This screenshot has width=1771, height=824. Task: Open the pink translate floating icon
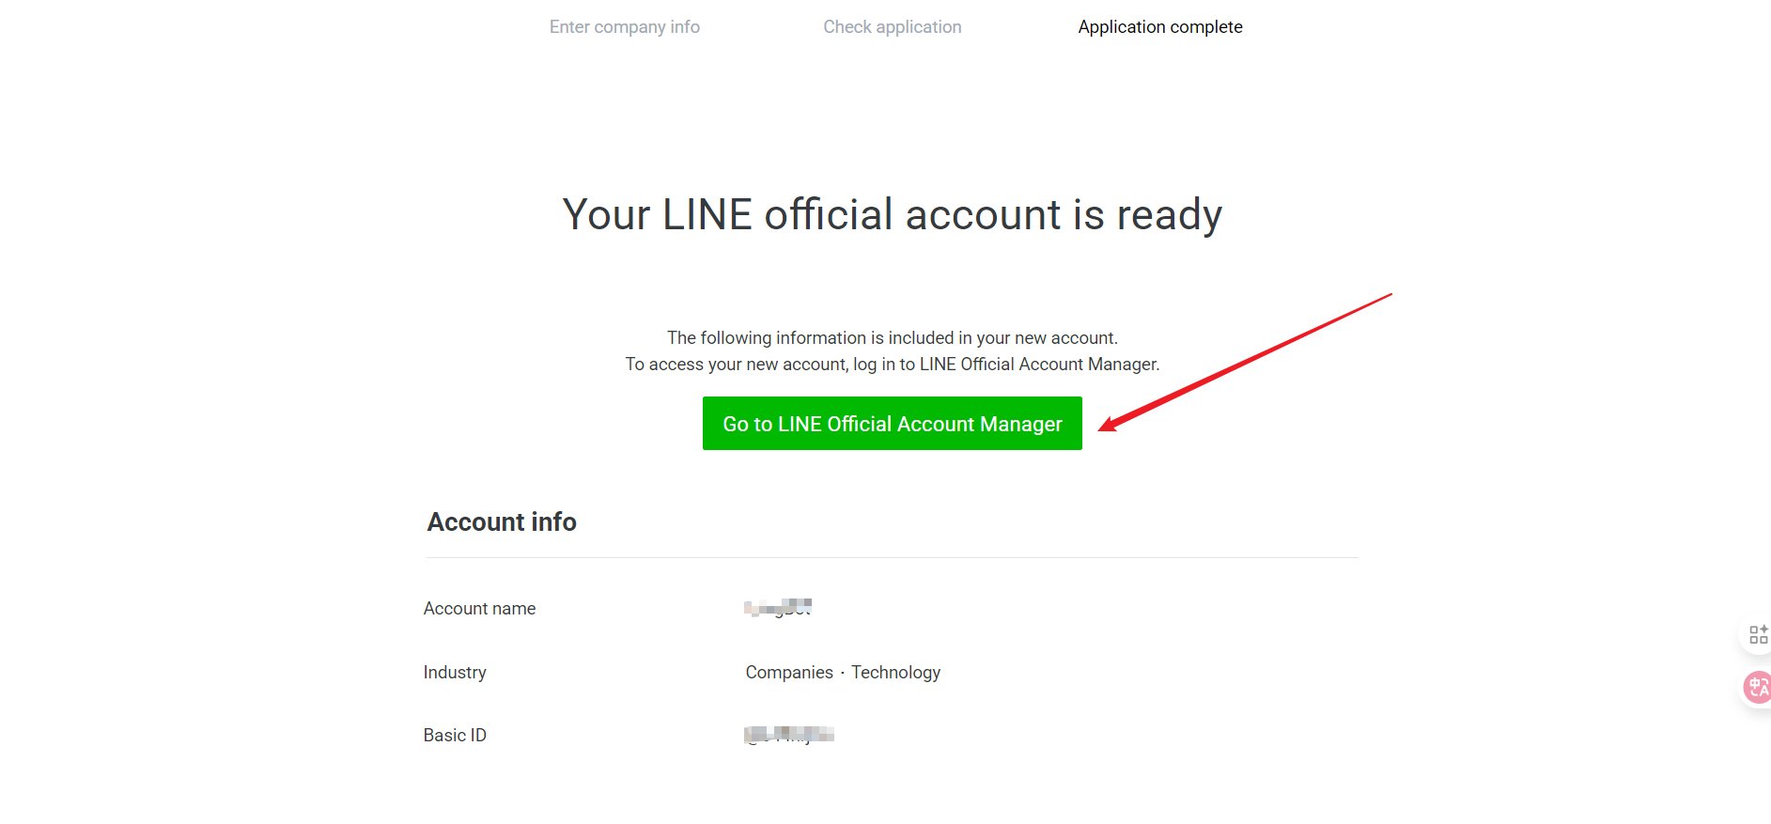click(1756, 688)
